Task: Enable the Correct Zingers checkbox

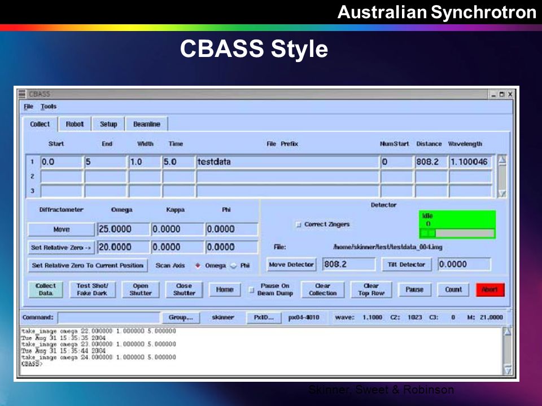Action: pos(298,224)
